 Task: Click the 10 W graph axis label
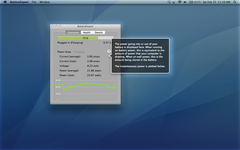[58, 94]
